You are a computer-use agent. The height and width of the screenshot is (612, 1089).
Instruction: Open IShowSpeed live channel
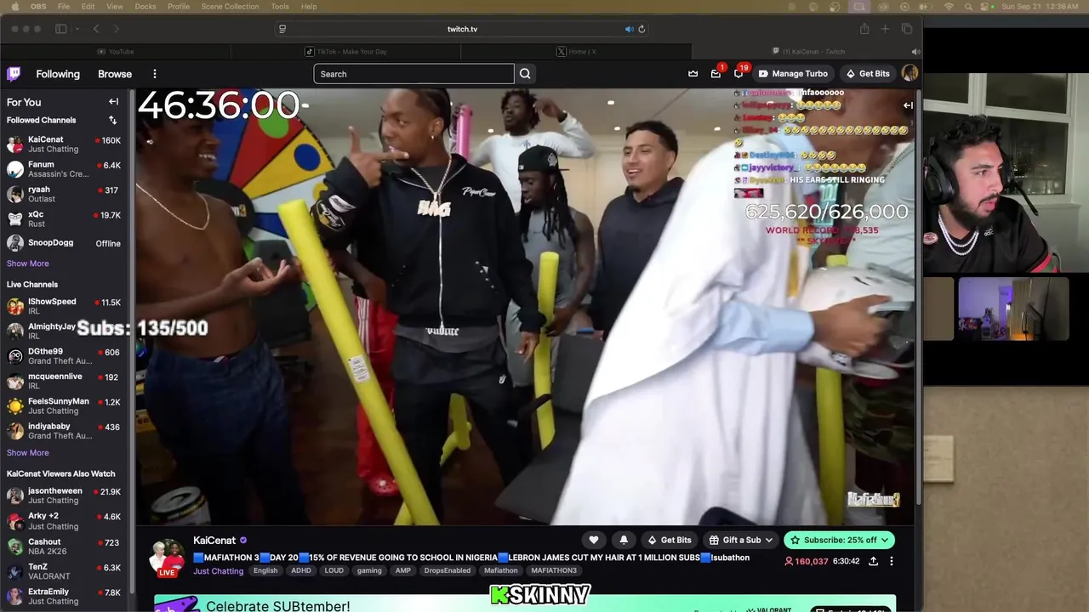pyautogui.click(x=64, y=306)
